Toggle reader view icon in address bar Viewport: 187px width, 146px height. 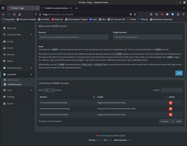click(131, 14)
